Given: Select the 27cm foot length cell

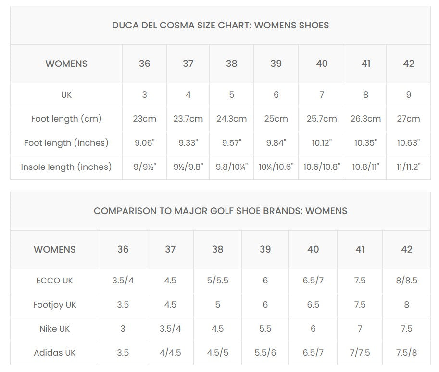Looking at the screenshot, I should [x=408, y=119].
